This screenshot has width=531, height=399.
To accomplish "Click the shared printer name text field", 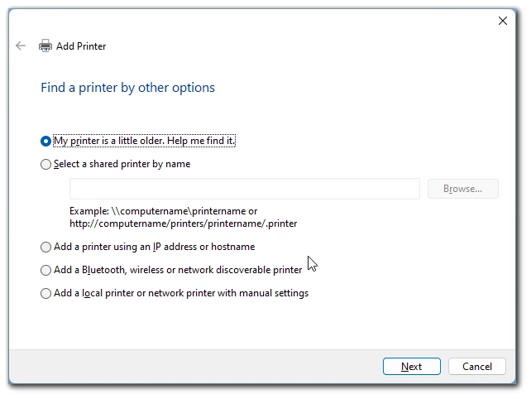I will tap(245, 189).
